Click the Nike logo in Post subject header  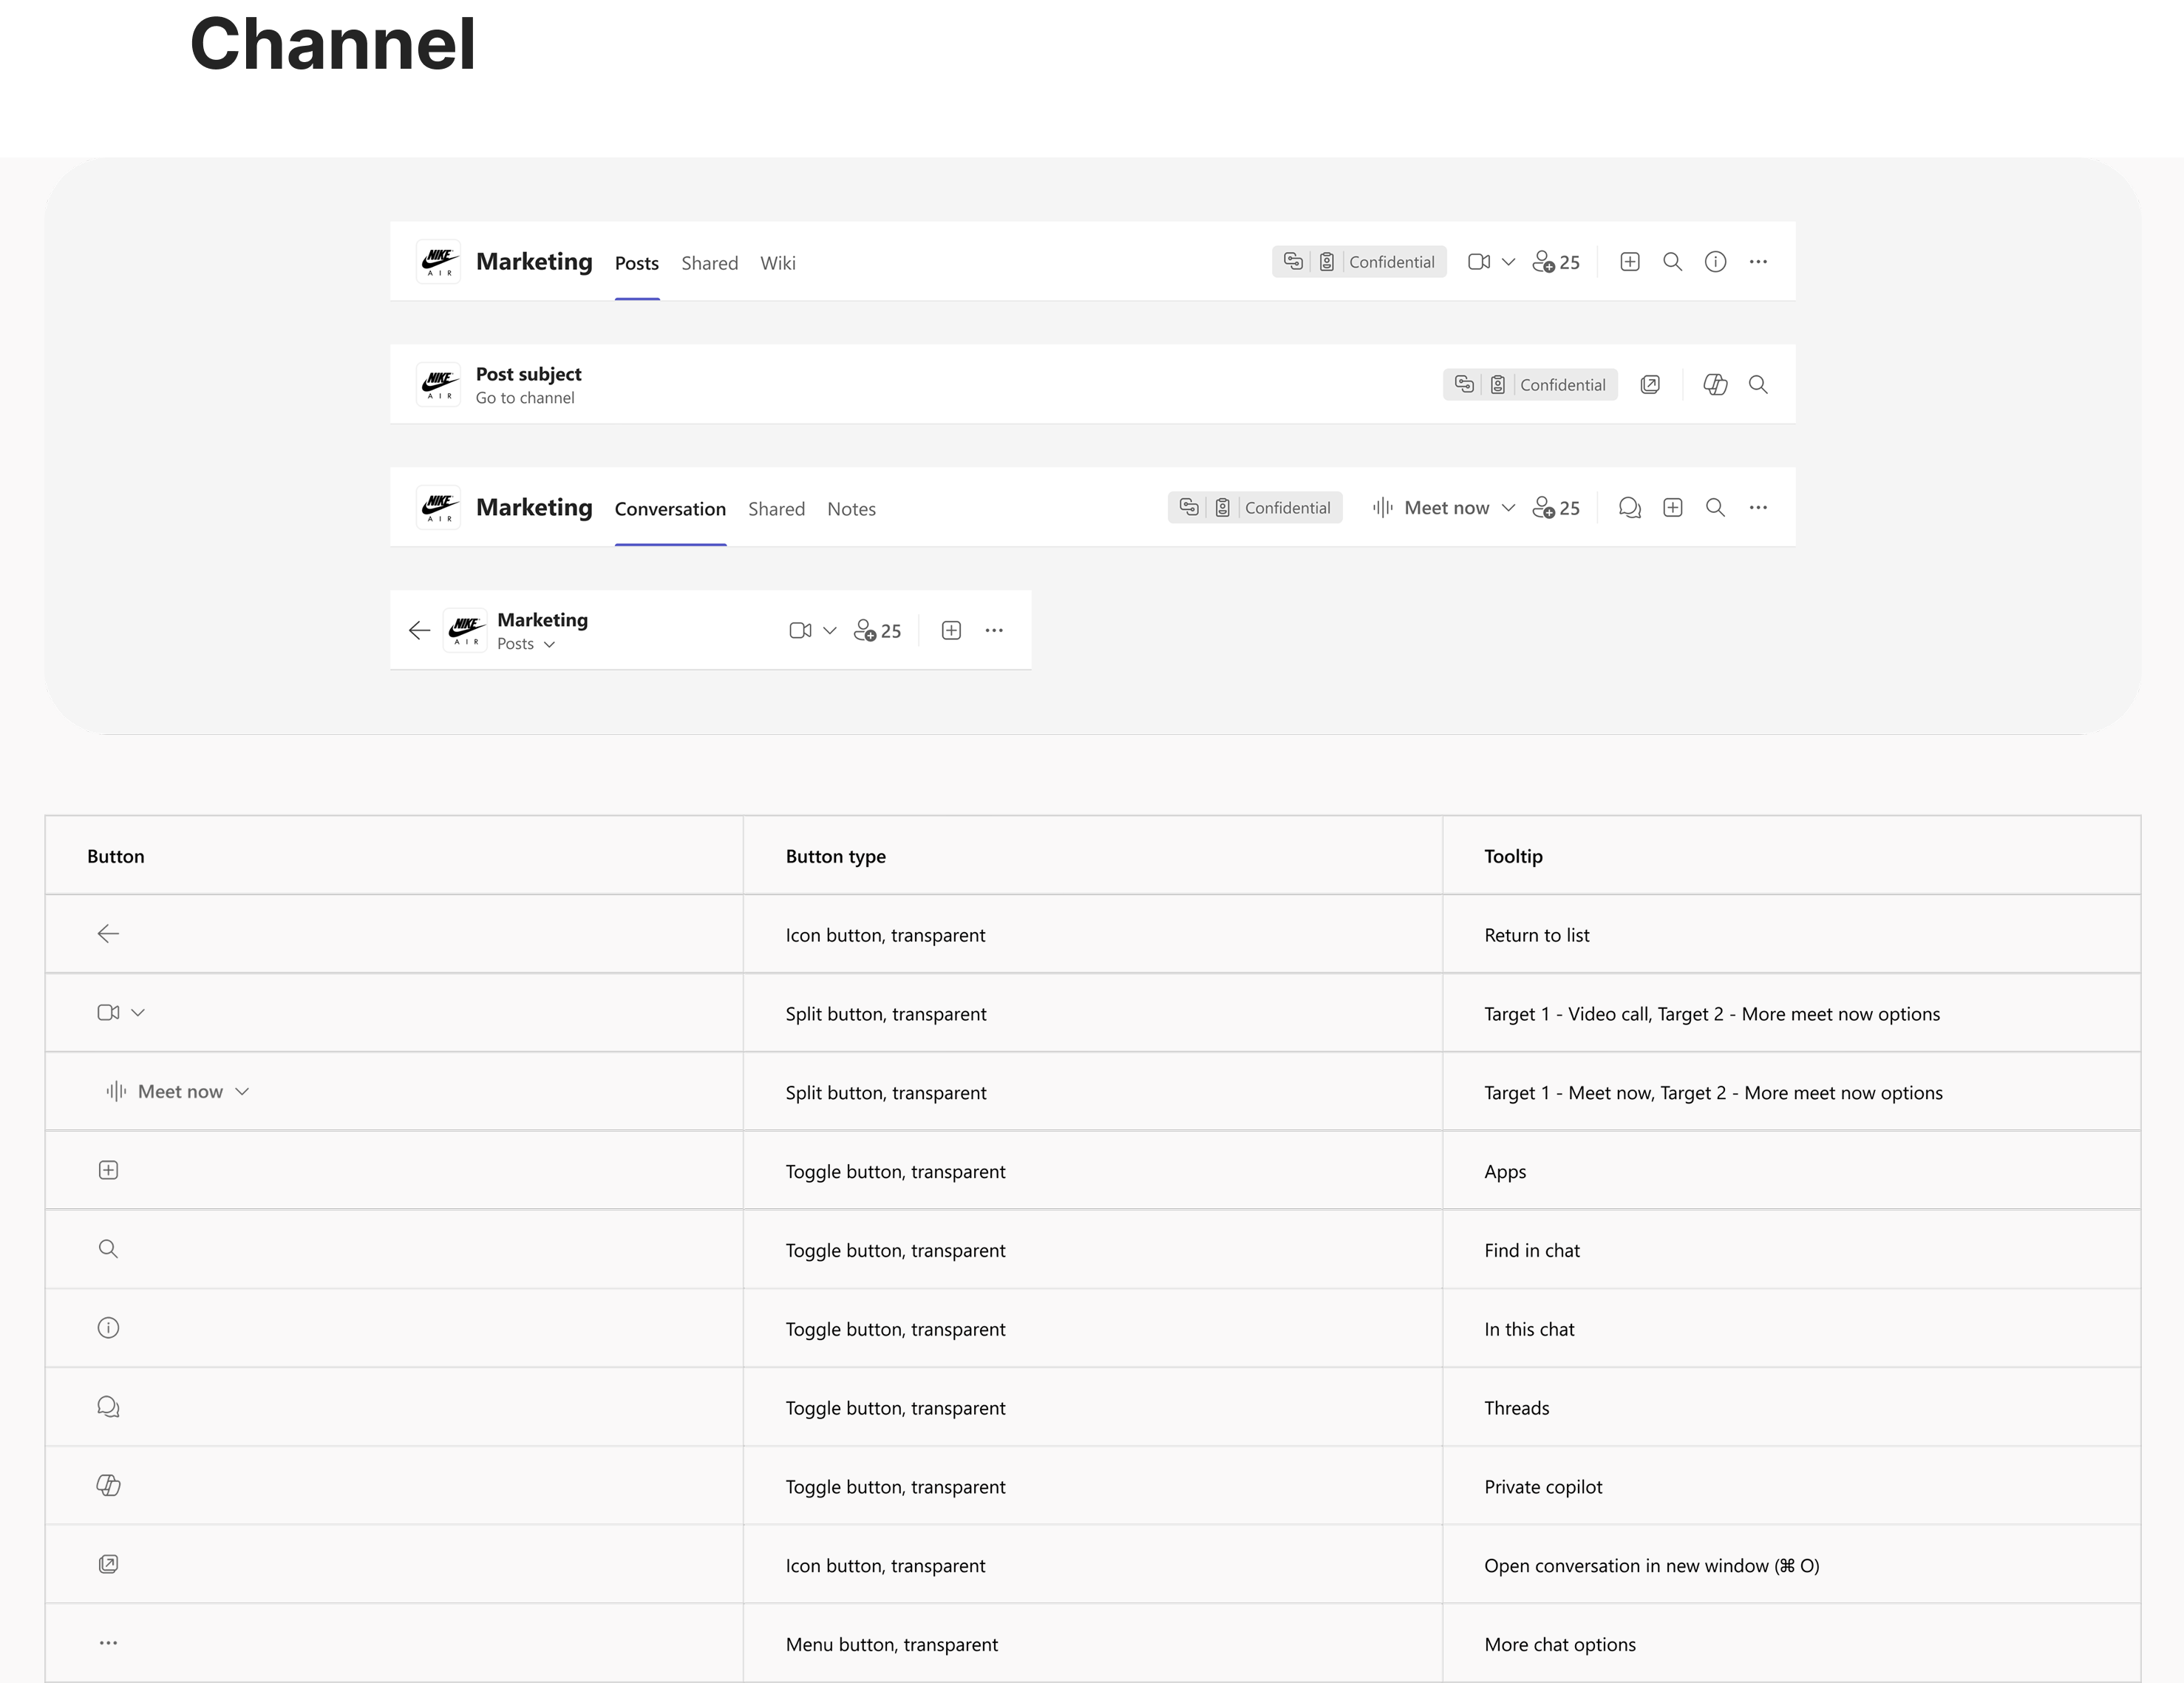(x=439, y=385)
